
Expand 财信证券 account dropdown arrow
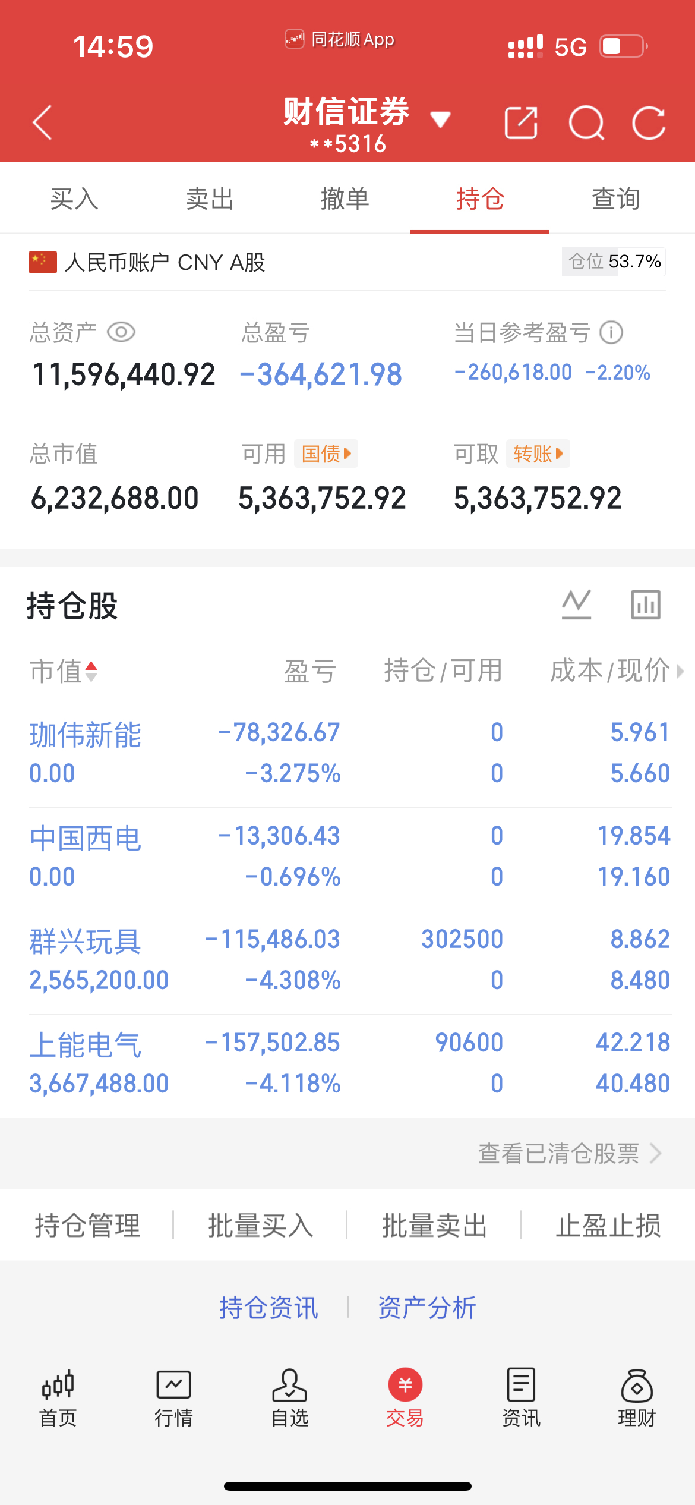click(x=440, y=119)
